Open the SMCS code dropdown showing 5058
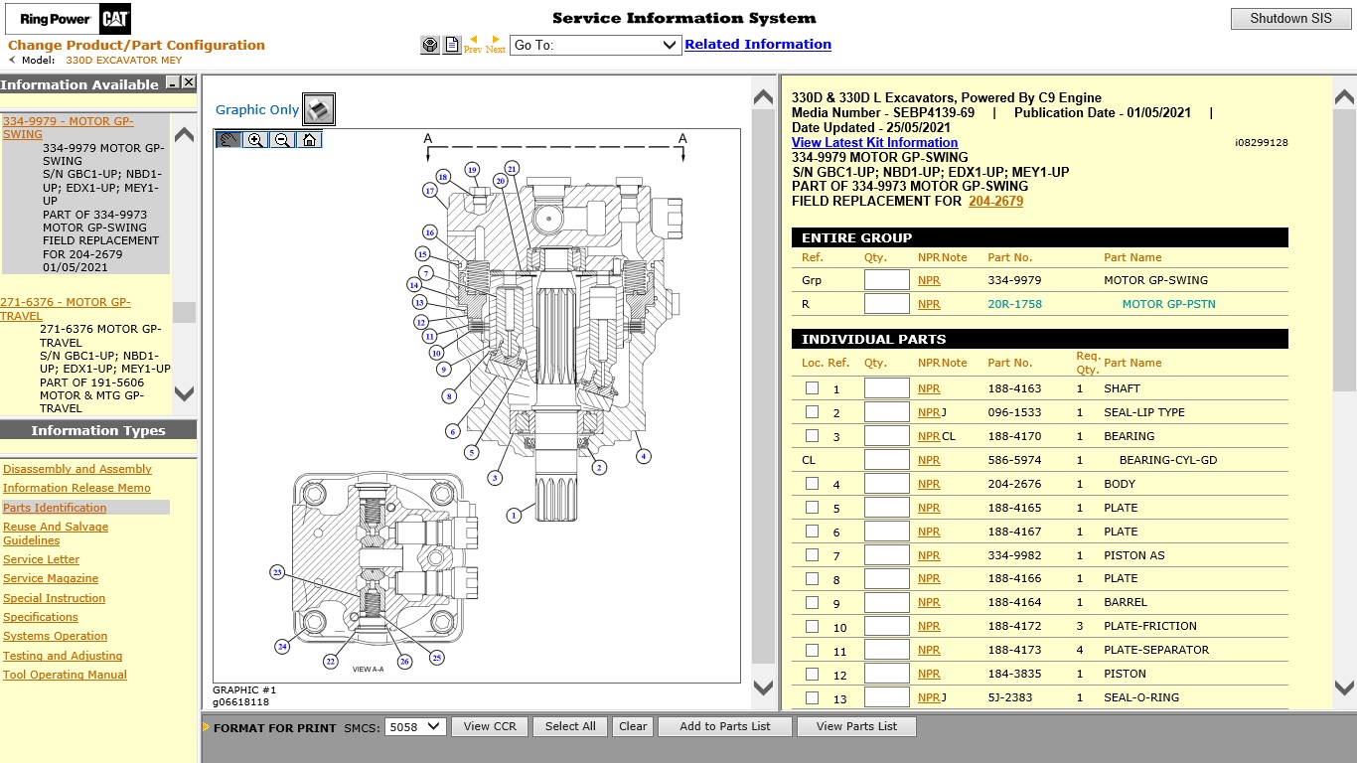The width and height of the screenshot is (1357, 763). click(414, 726)
